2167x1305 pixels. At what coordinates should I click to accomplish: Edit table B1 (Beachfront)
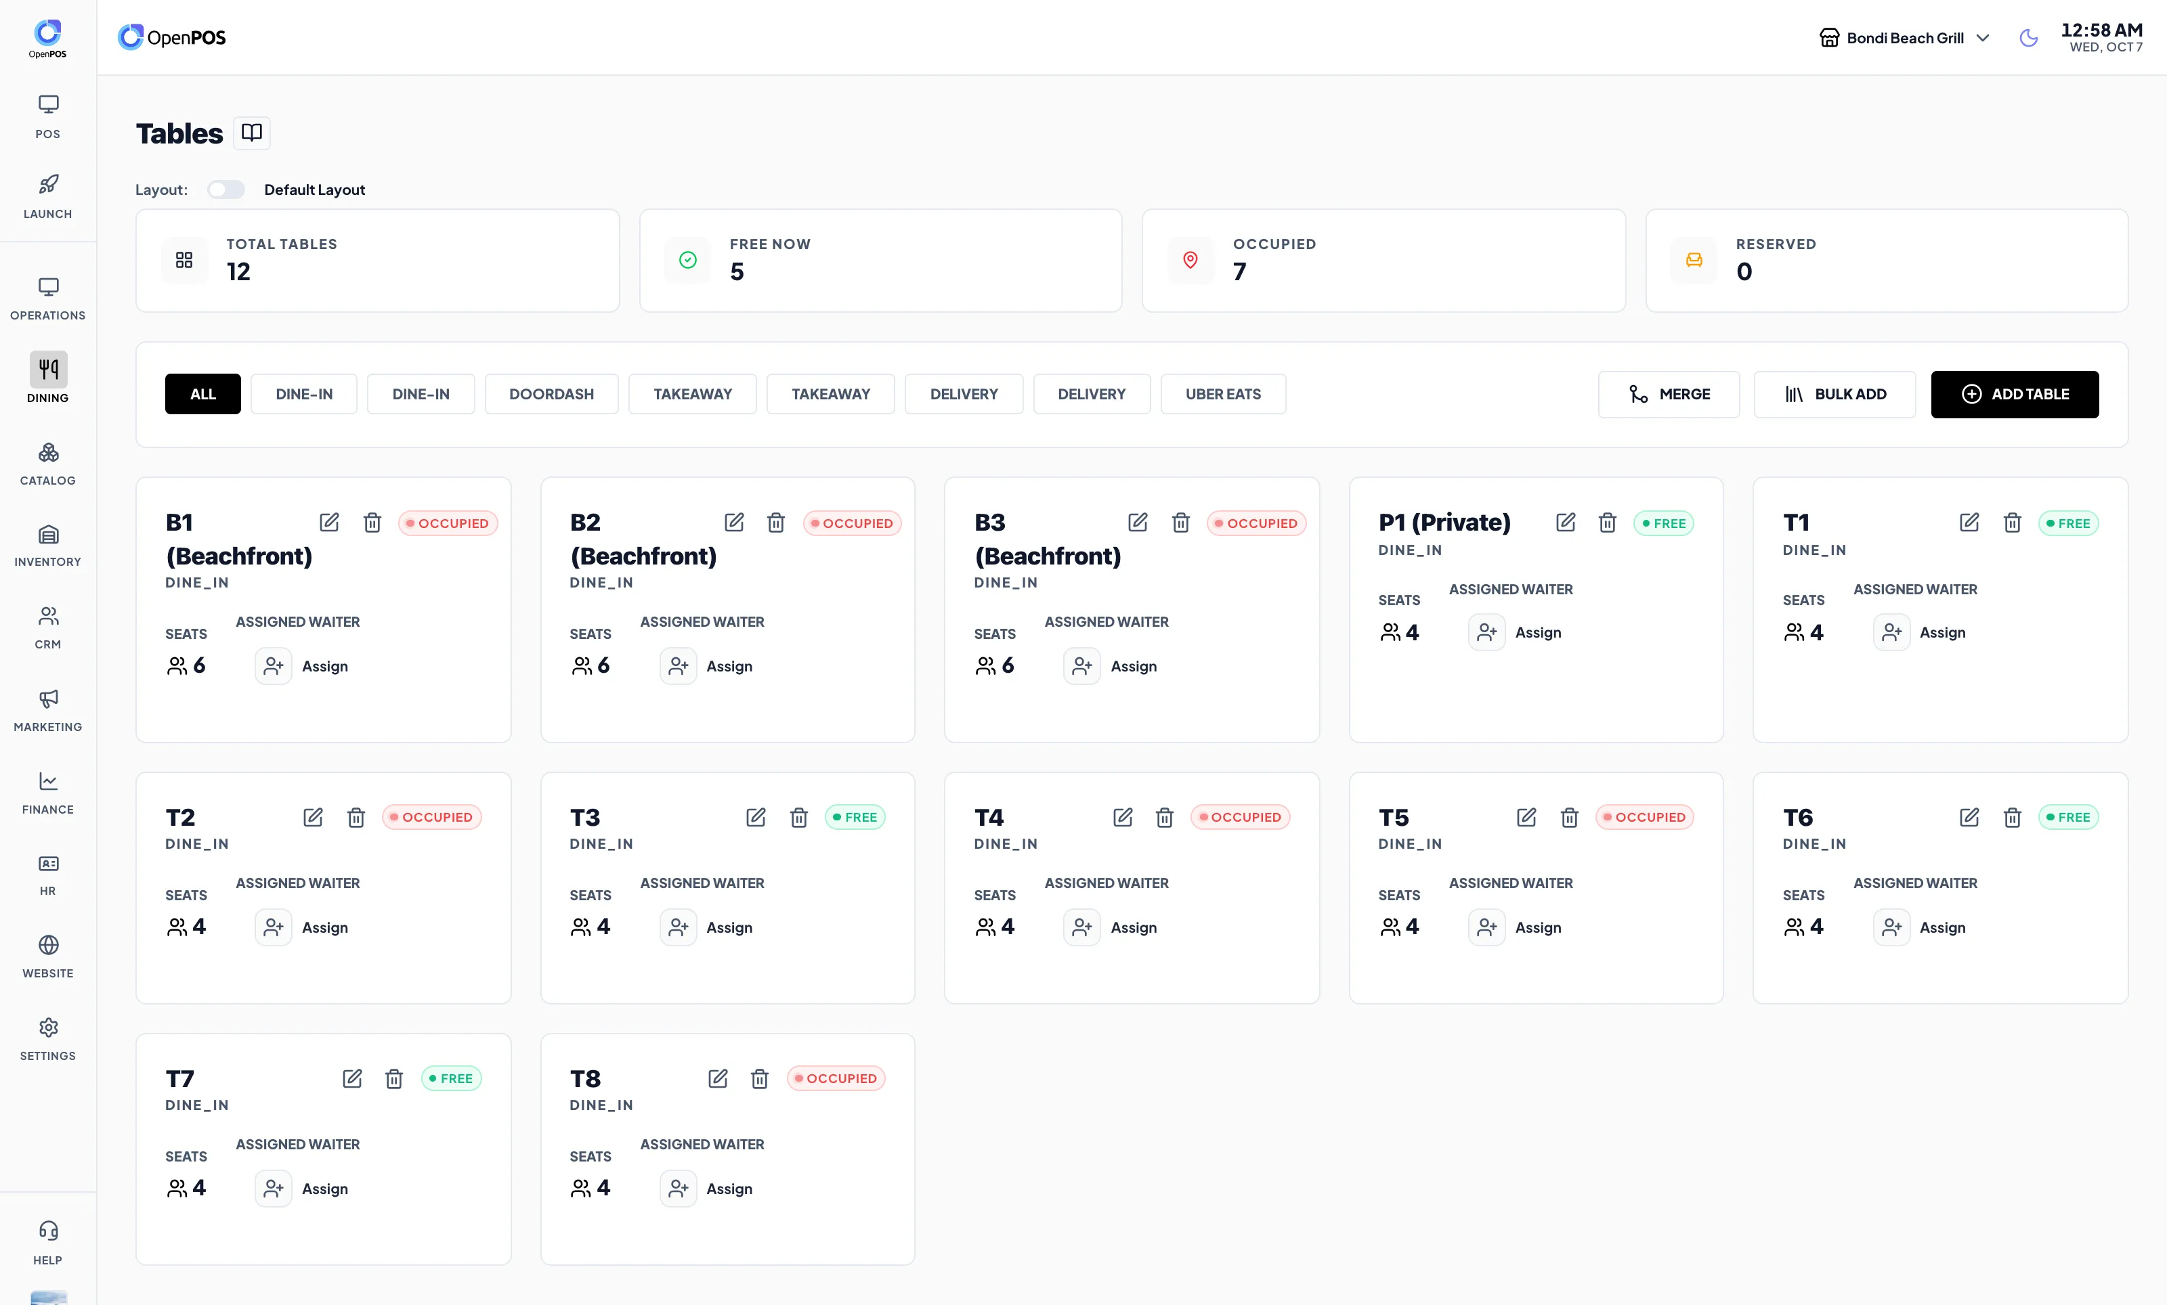click(329, 522)
